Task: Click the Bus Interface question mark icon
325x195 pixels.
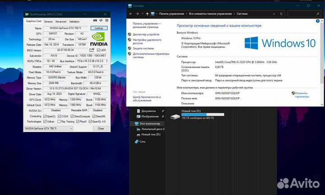Action: (107, 61)
